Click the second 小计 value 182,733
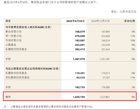 80,87
